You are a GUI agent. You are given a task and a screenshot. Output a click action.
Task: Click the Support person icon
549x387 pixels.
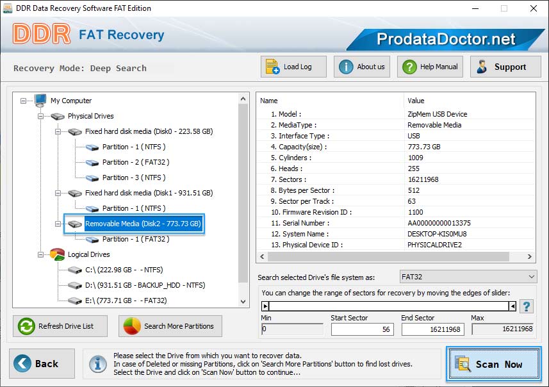click(x=482, y=67)
